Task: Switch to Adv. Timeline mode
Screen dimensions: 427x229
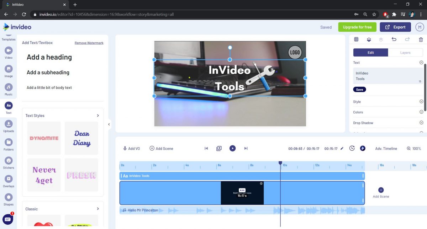Action: (x=386, y=148)
